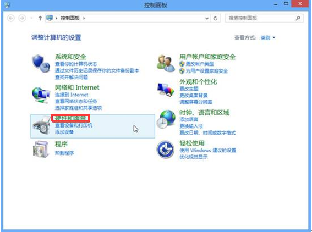Click the 卸载程序 link
Viewport: 312px width, 232px height.
tap(64, 153)
